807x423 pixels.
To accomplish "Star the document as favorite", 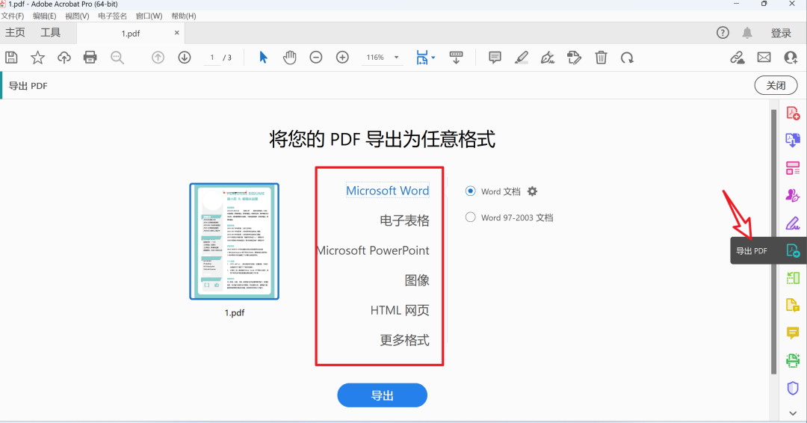I will click(37, 58).
